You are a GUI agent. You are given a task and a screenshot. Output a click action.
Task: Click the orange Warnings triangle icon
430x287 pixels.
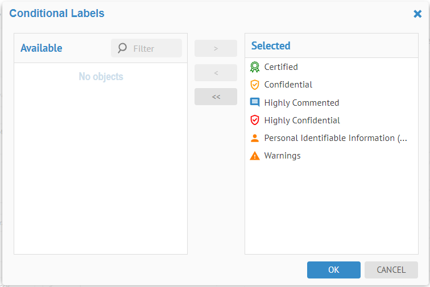[x=255, y=156]
